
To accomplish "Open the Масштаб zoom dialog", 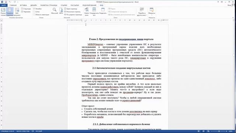I will click(55, 11).
